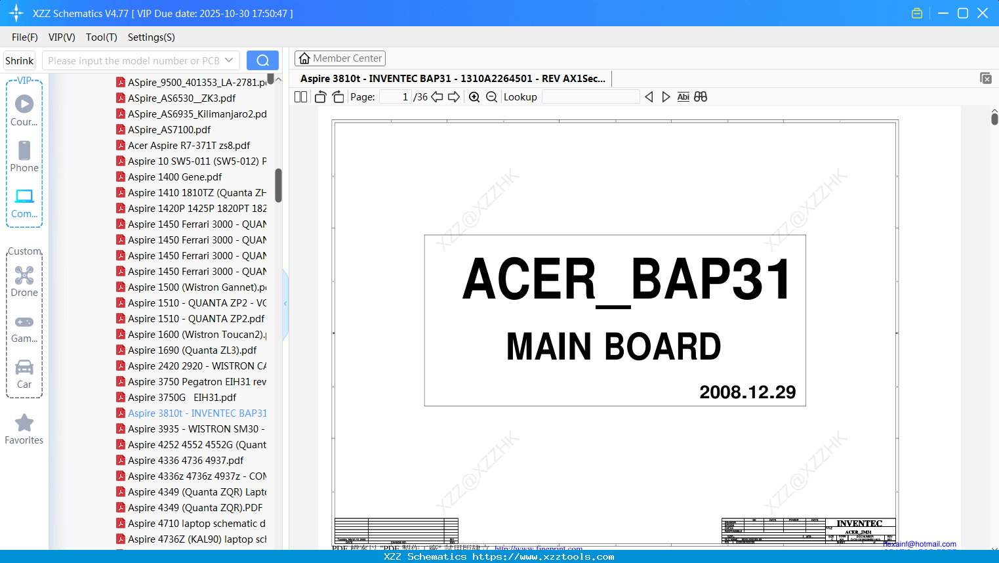Click the blue search button
Viewport: 999px width, 563px height.
(x=262, y=60)
